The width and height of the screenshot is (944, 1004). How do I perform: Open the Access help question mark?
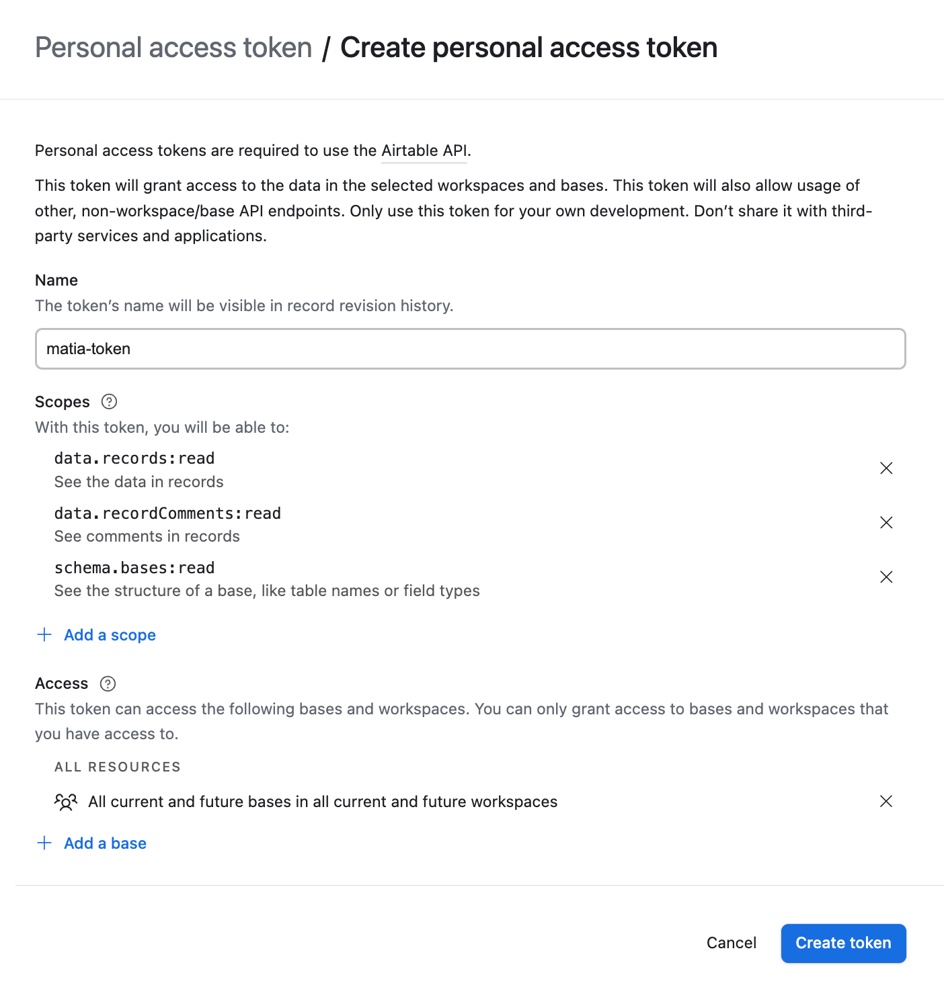(108, 683)
